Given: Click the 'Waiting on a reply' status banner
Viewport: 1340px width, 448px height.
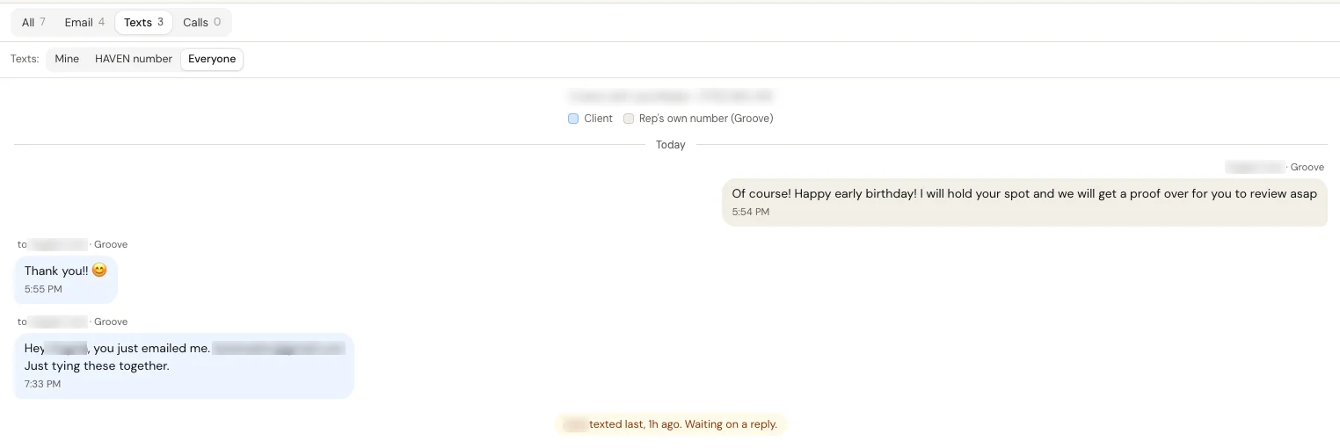Looking at the screenshot, I should (x=670, y=424).
